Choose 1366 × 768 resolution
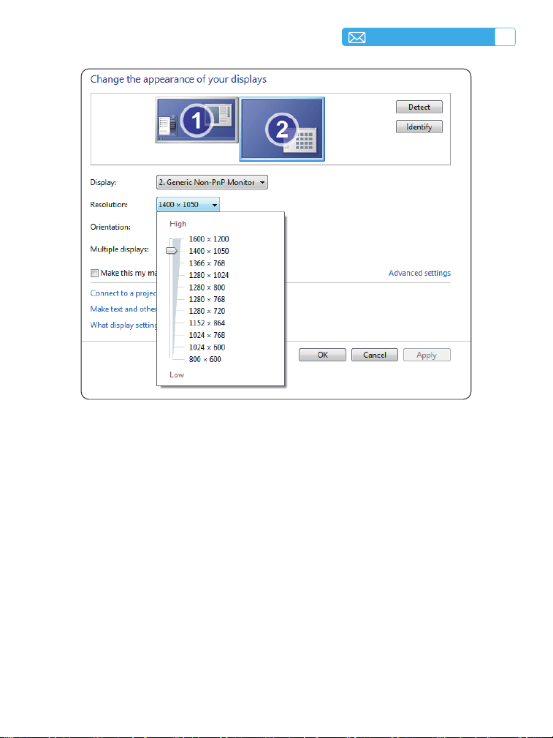This screenshot has width=553, height=738. (207, 263)
